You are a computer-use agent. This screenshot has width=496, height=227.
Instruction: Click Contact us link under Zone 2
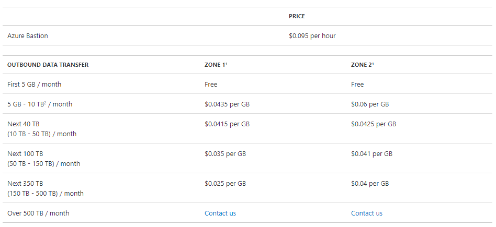(x=366, y=213)
